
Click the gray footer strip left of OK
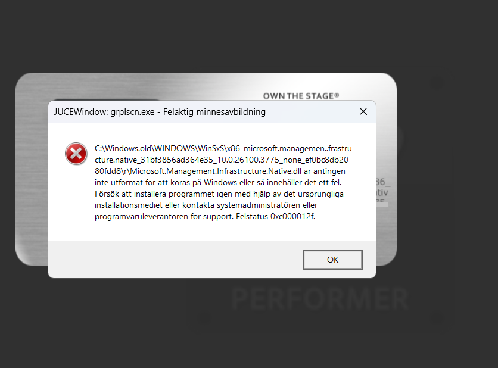176,260
